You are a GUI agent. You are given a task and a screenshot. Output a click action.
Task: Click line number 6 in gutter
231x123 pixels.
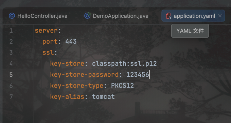[11, 86]
